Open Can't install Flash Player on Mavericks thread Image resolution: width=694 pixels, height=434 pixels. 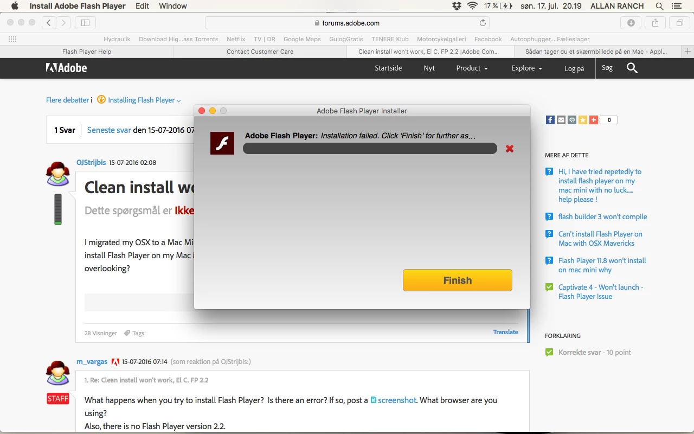point(600,239)
